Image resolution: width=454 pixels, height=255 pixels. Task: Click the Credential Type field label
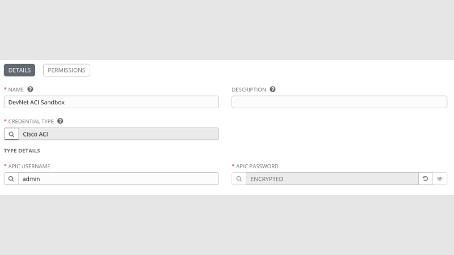31,121
